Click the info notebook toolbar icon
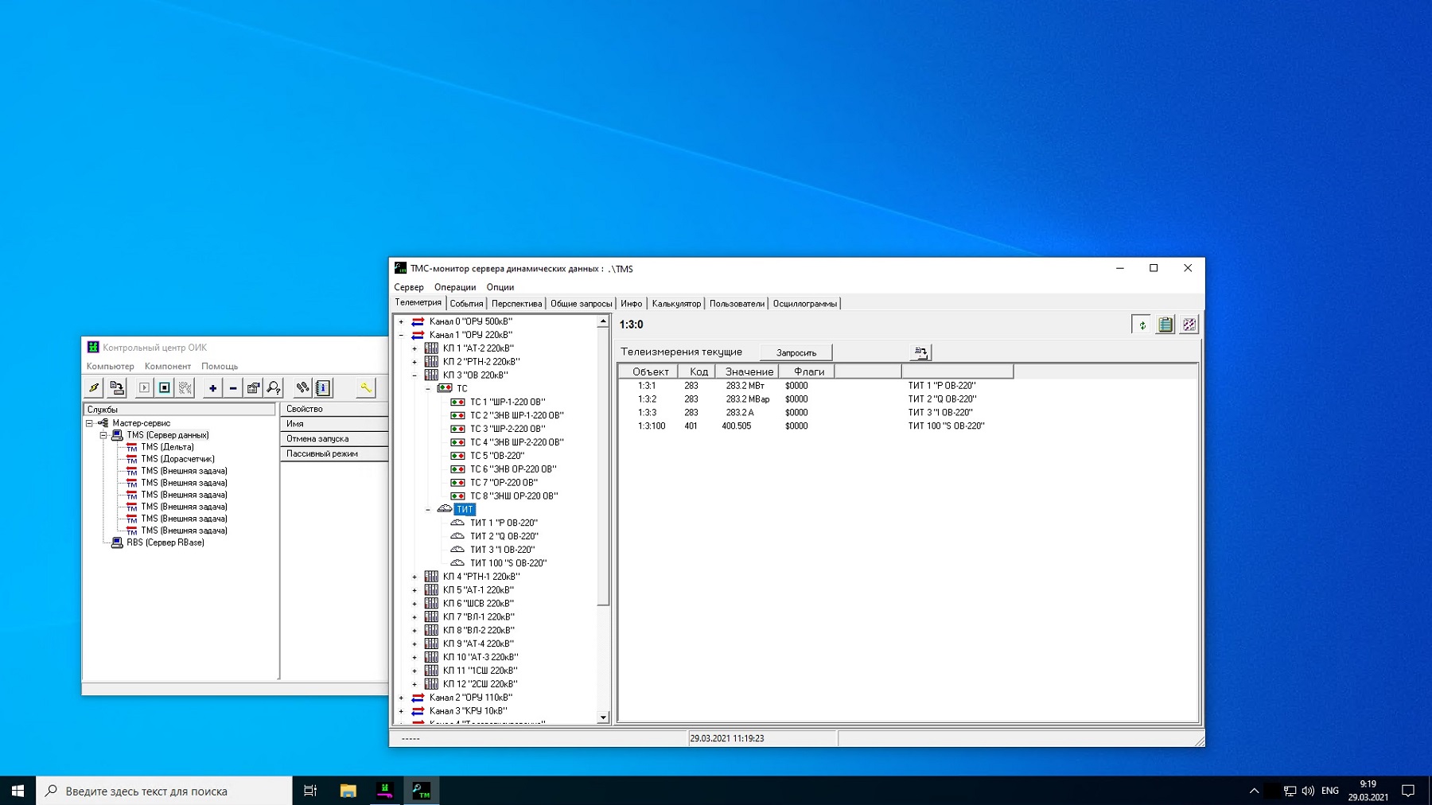 323,388
